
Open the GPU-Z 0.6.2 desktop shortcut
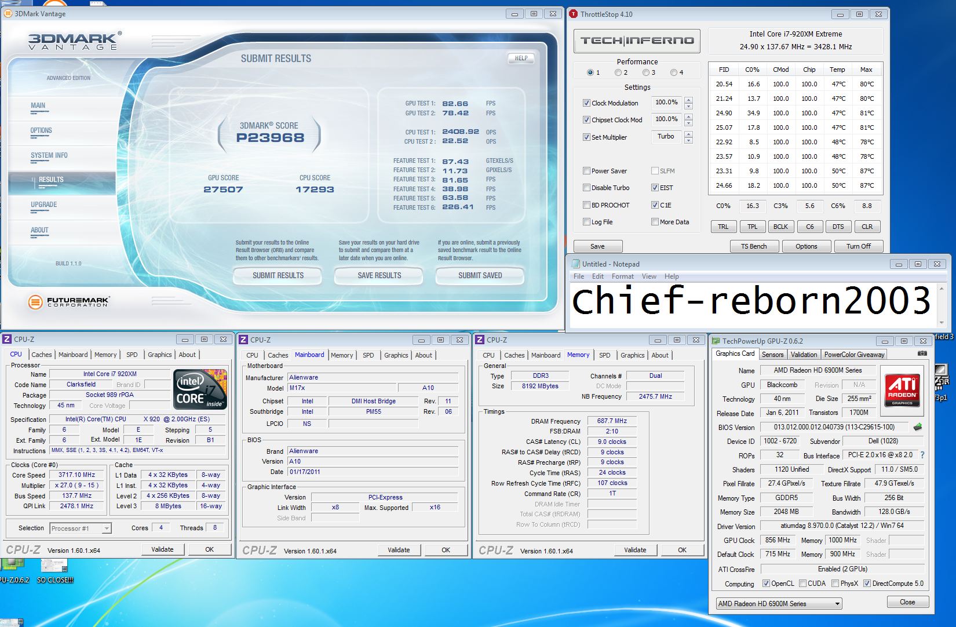pos(14,570)
